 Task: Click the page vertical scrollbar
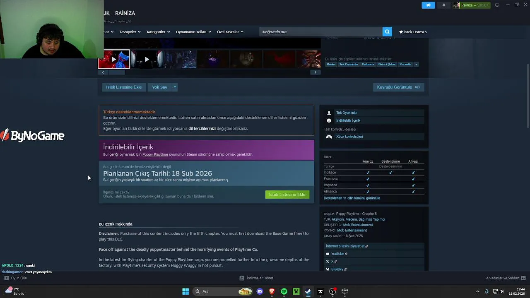coord(528,96)
